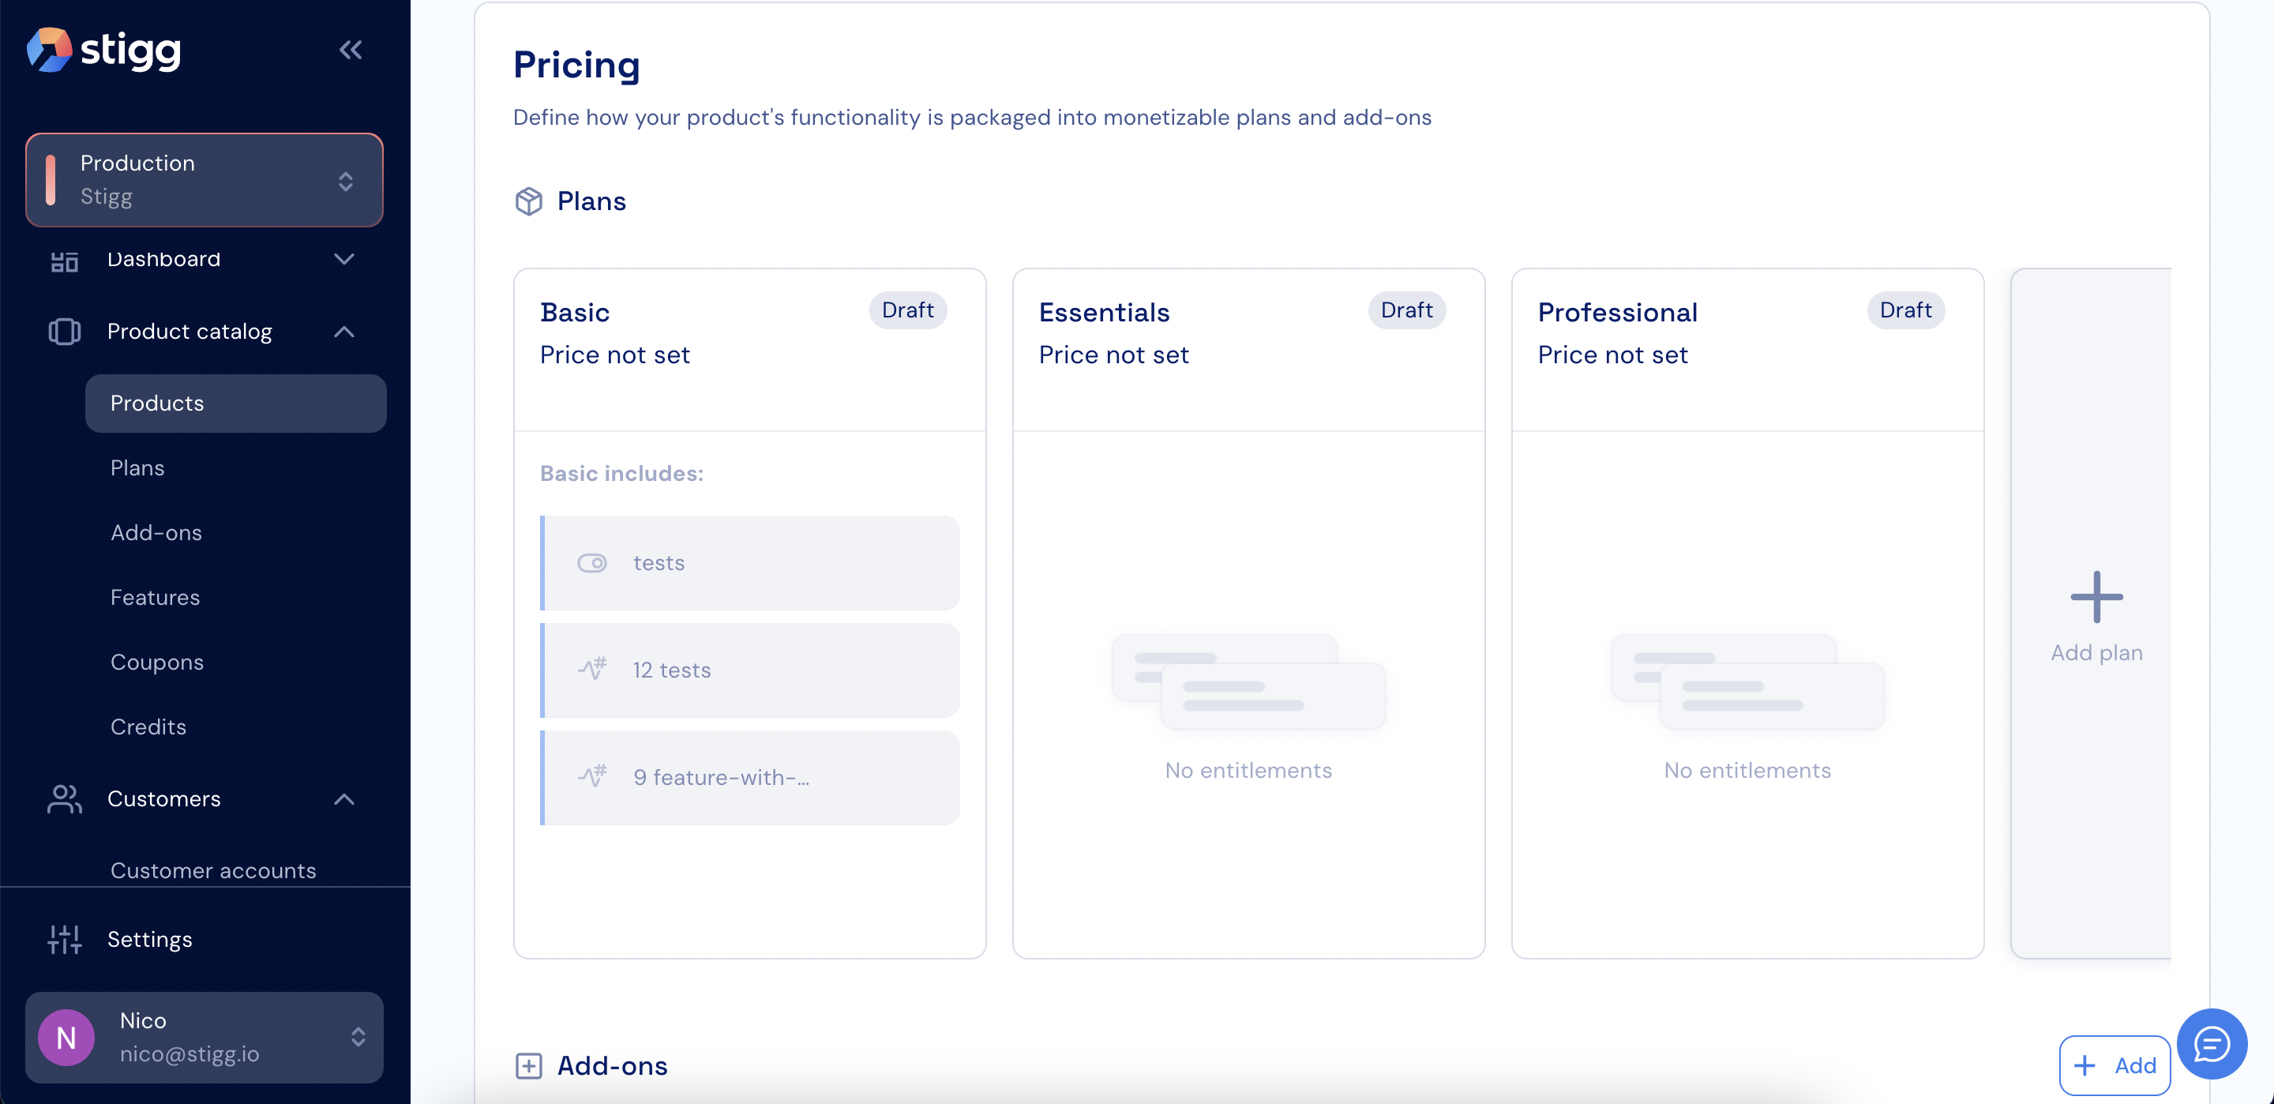Click the plus icon to add plan
The width and height of the screenshot is (2274, 1104).
pos(2096,597)
